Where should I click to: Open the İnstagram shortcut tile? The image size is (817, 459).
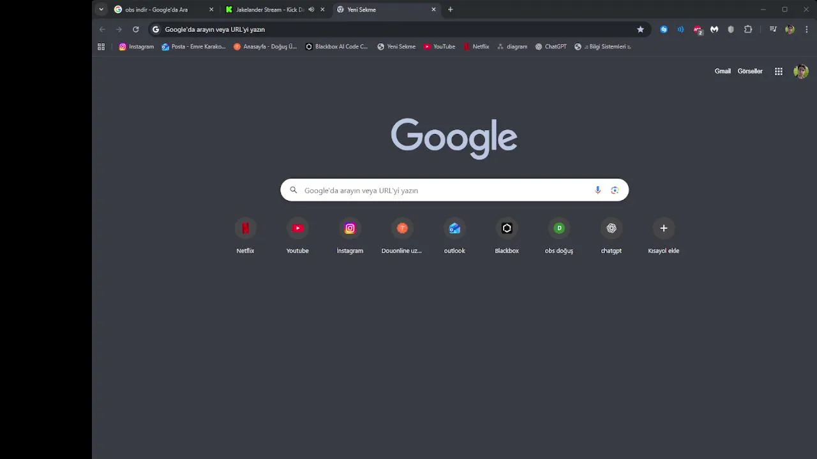click(350, 237)
